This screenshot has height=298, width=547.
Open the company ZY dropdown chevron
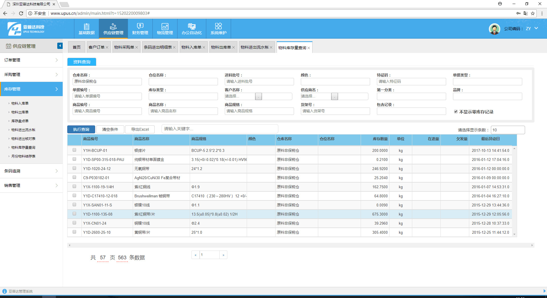pos(536,28)
